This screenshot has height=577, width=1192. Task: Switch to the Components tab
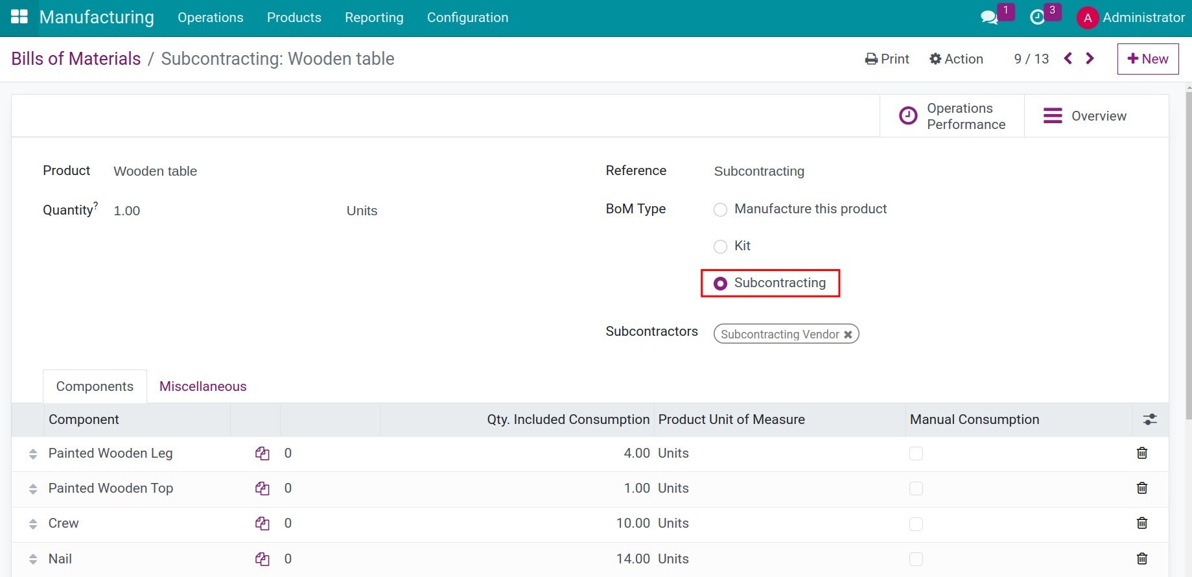pyautogui.click(x=95, y=386)
